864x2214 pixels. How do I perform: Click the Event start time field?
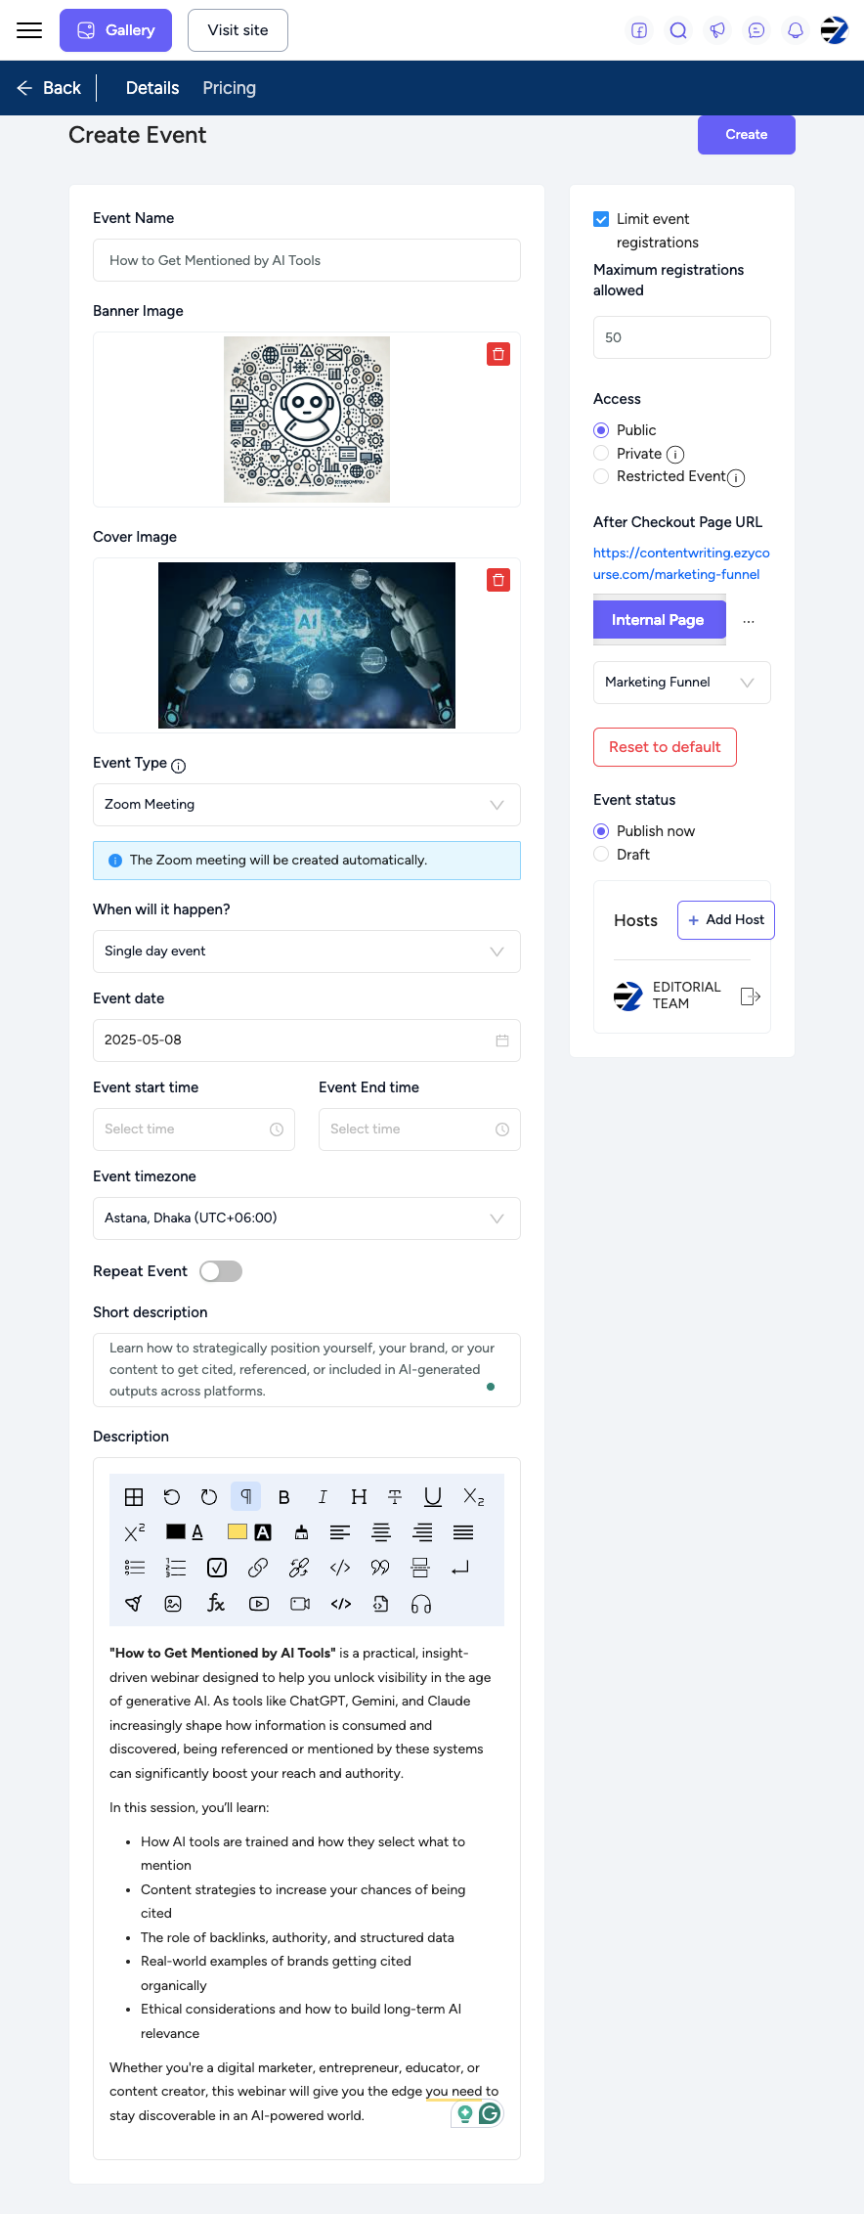(x=194, y=1129)
